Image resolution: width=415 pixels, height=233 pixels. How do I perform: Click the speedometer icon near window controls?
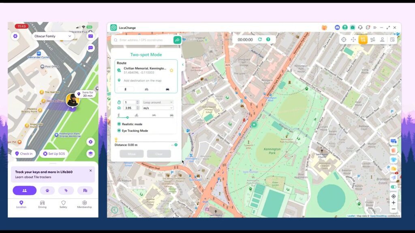click(x=368, y=28)
